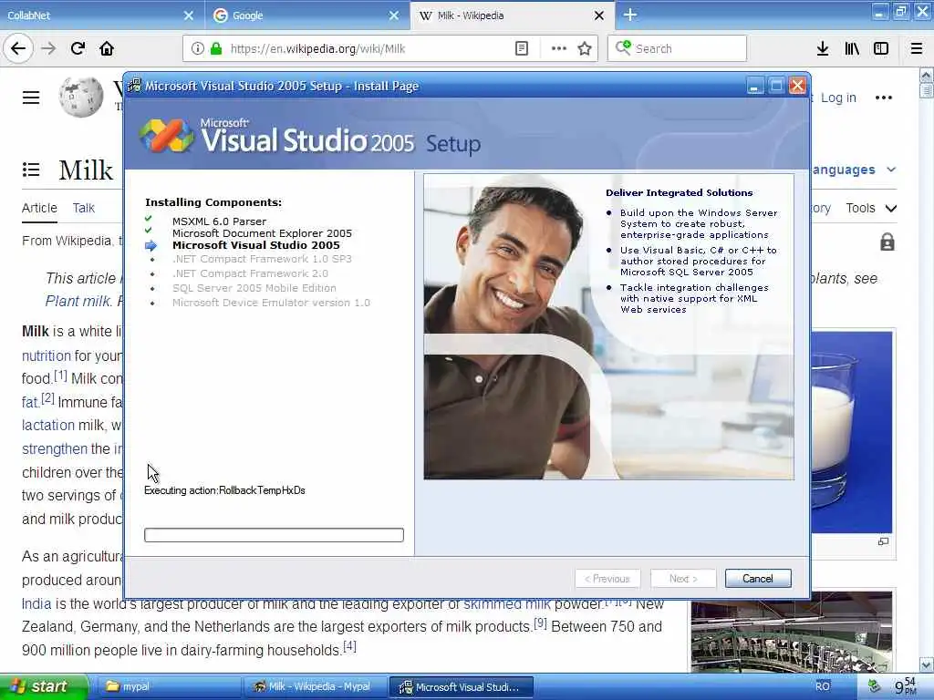The height and width of the screenshot is (700, 934).
Task: Open a new browser tab
Action: tap(630, 15)
